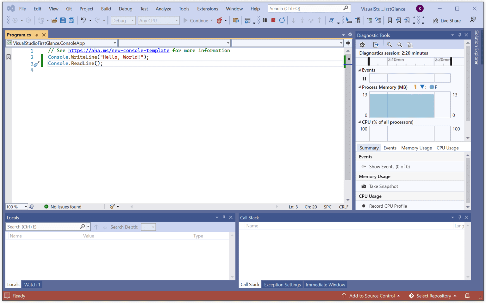Pause event collection in the Events section
The image size is (486, 303).
364,78
